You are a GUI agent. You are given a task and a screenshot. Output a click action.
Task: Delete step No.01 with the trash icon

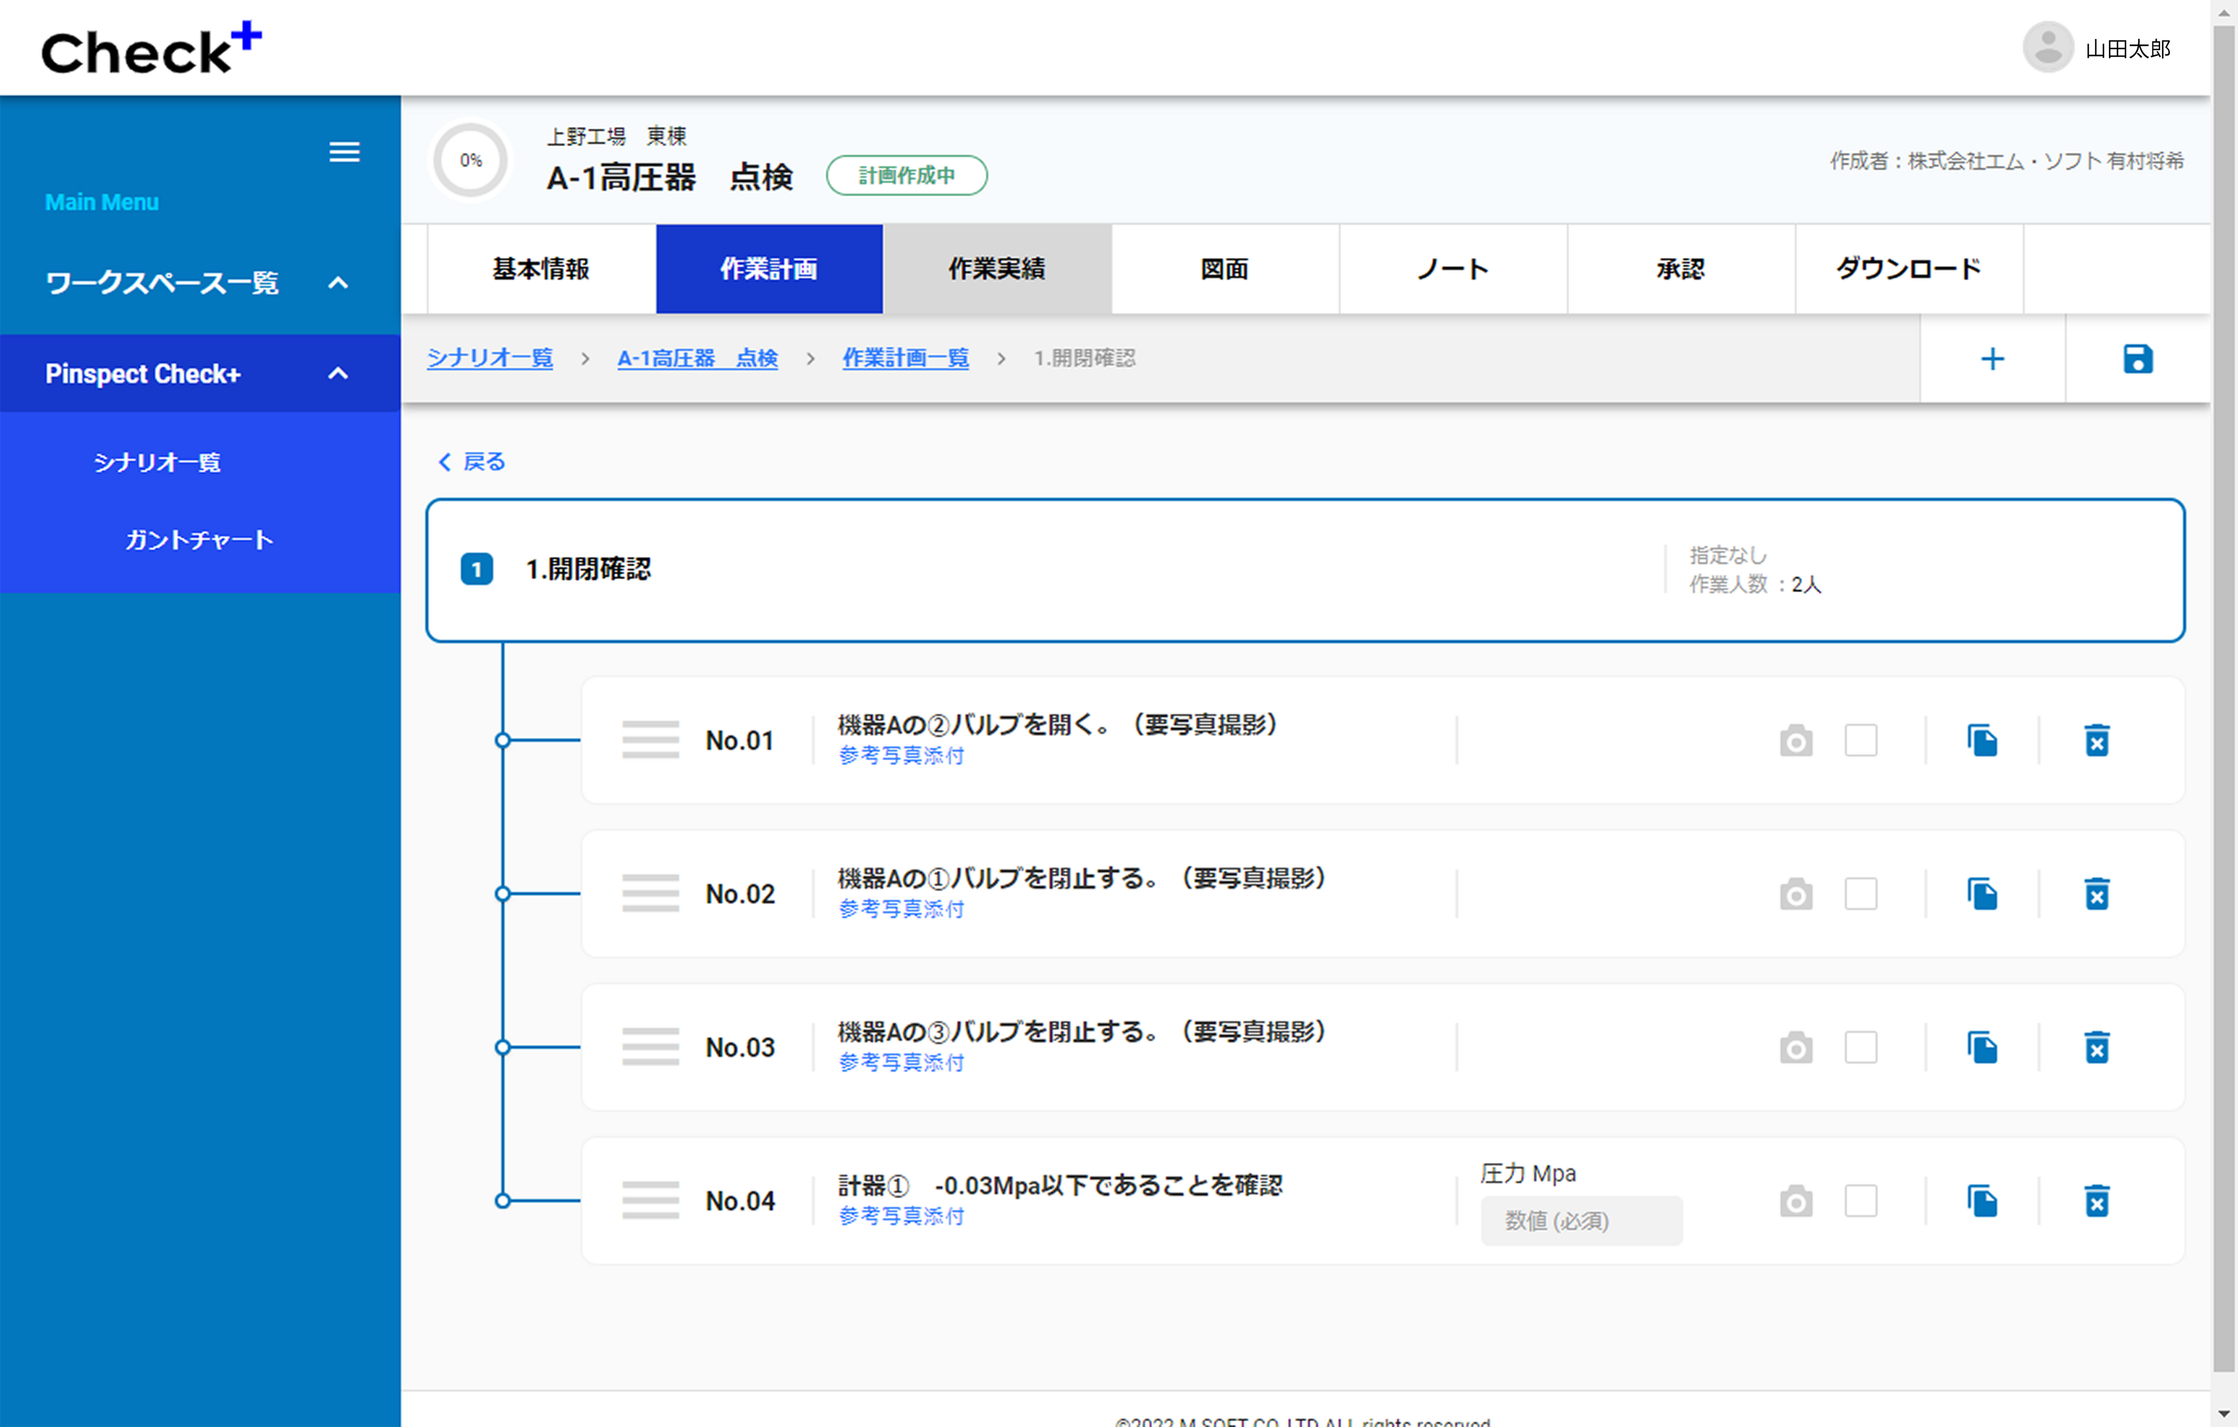coord(2096,740)
